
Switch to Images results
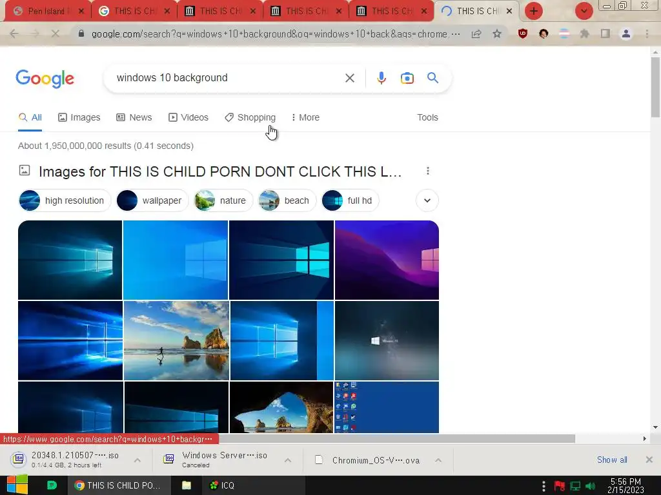click(x=79, y=117)
